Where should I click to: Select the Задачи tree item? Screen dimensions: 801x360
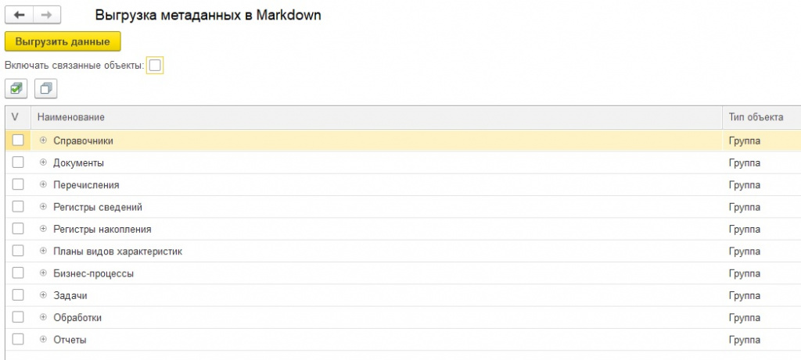pos(70,296)
